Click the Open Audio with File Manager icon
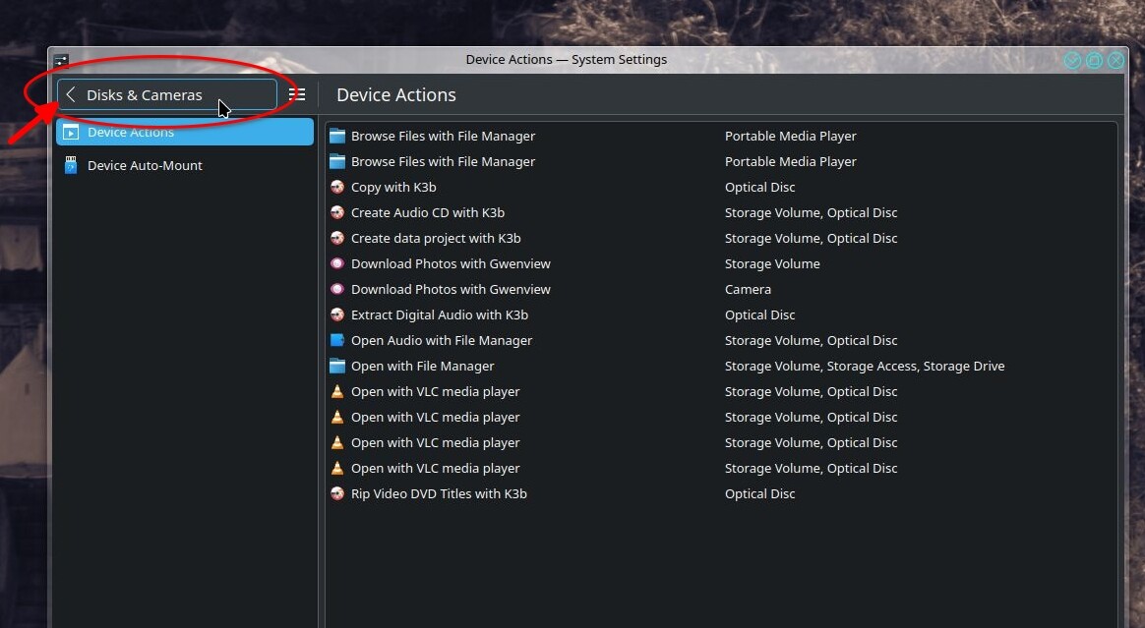1145x628 pixels. [337, 340]
